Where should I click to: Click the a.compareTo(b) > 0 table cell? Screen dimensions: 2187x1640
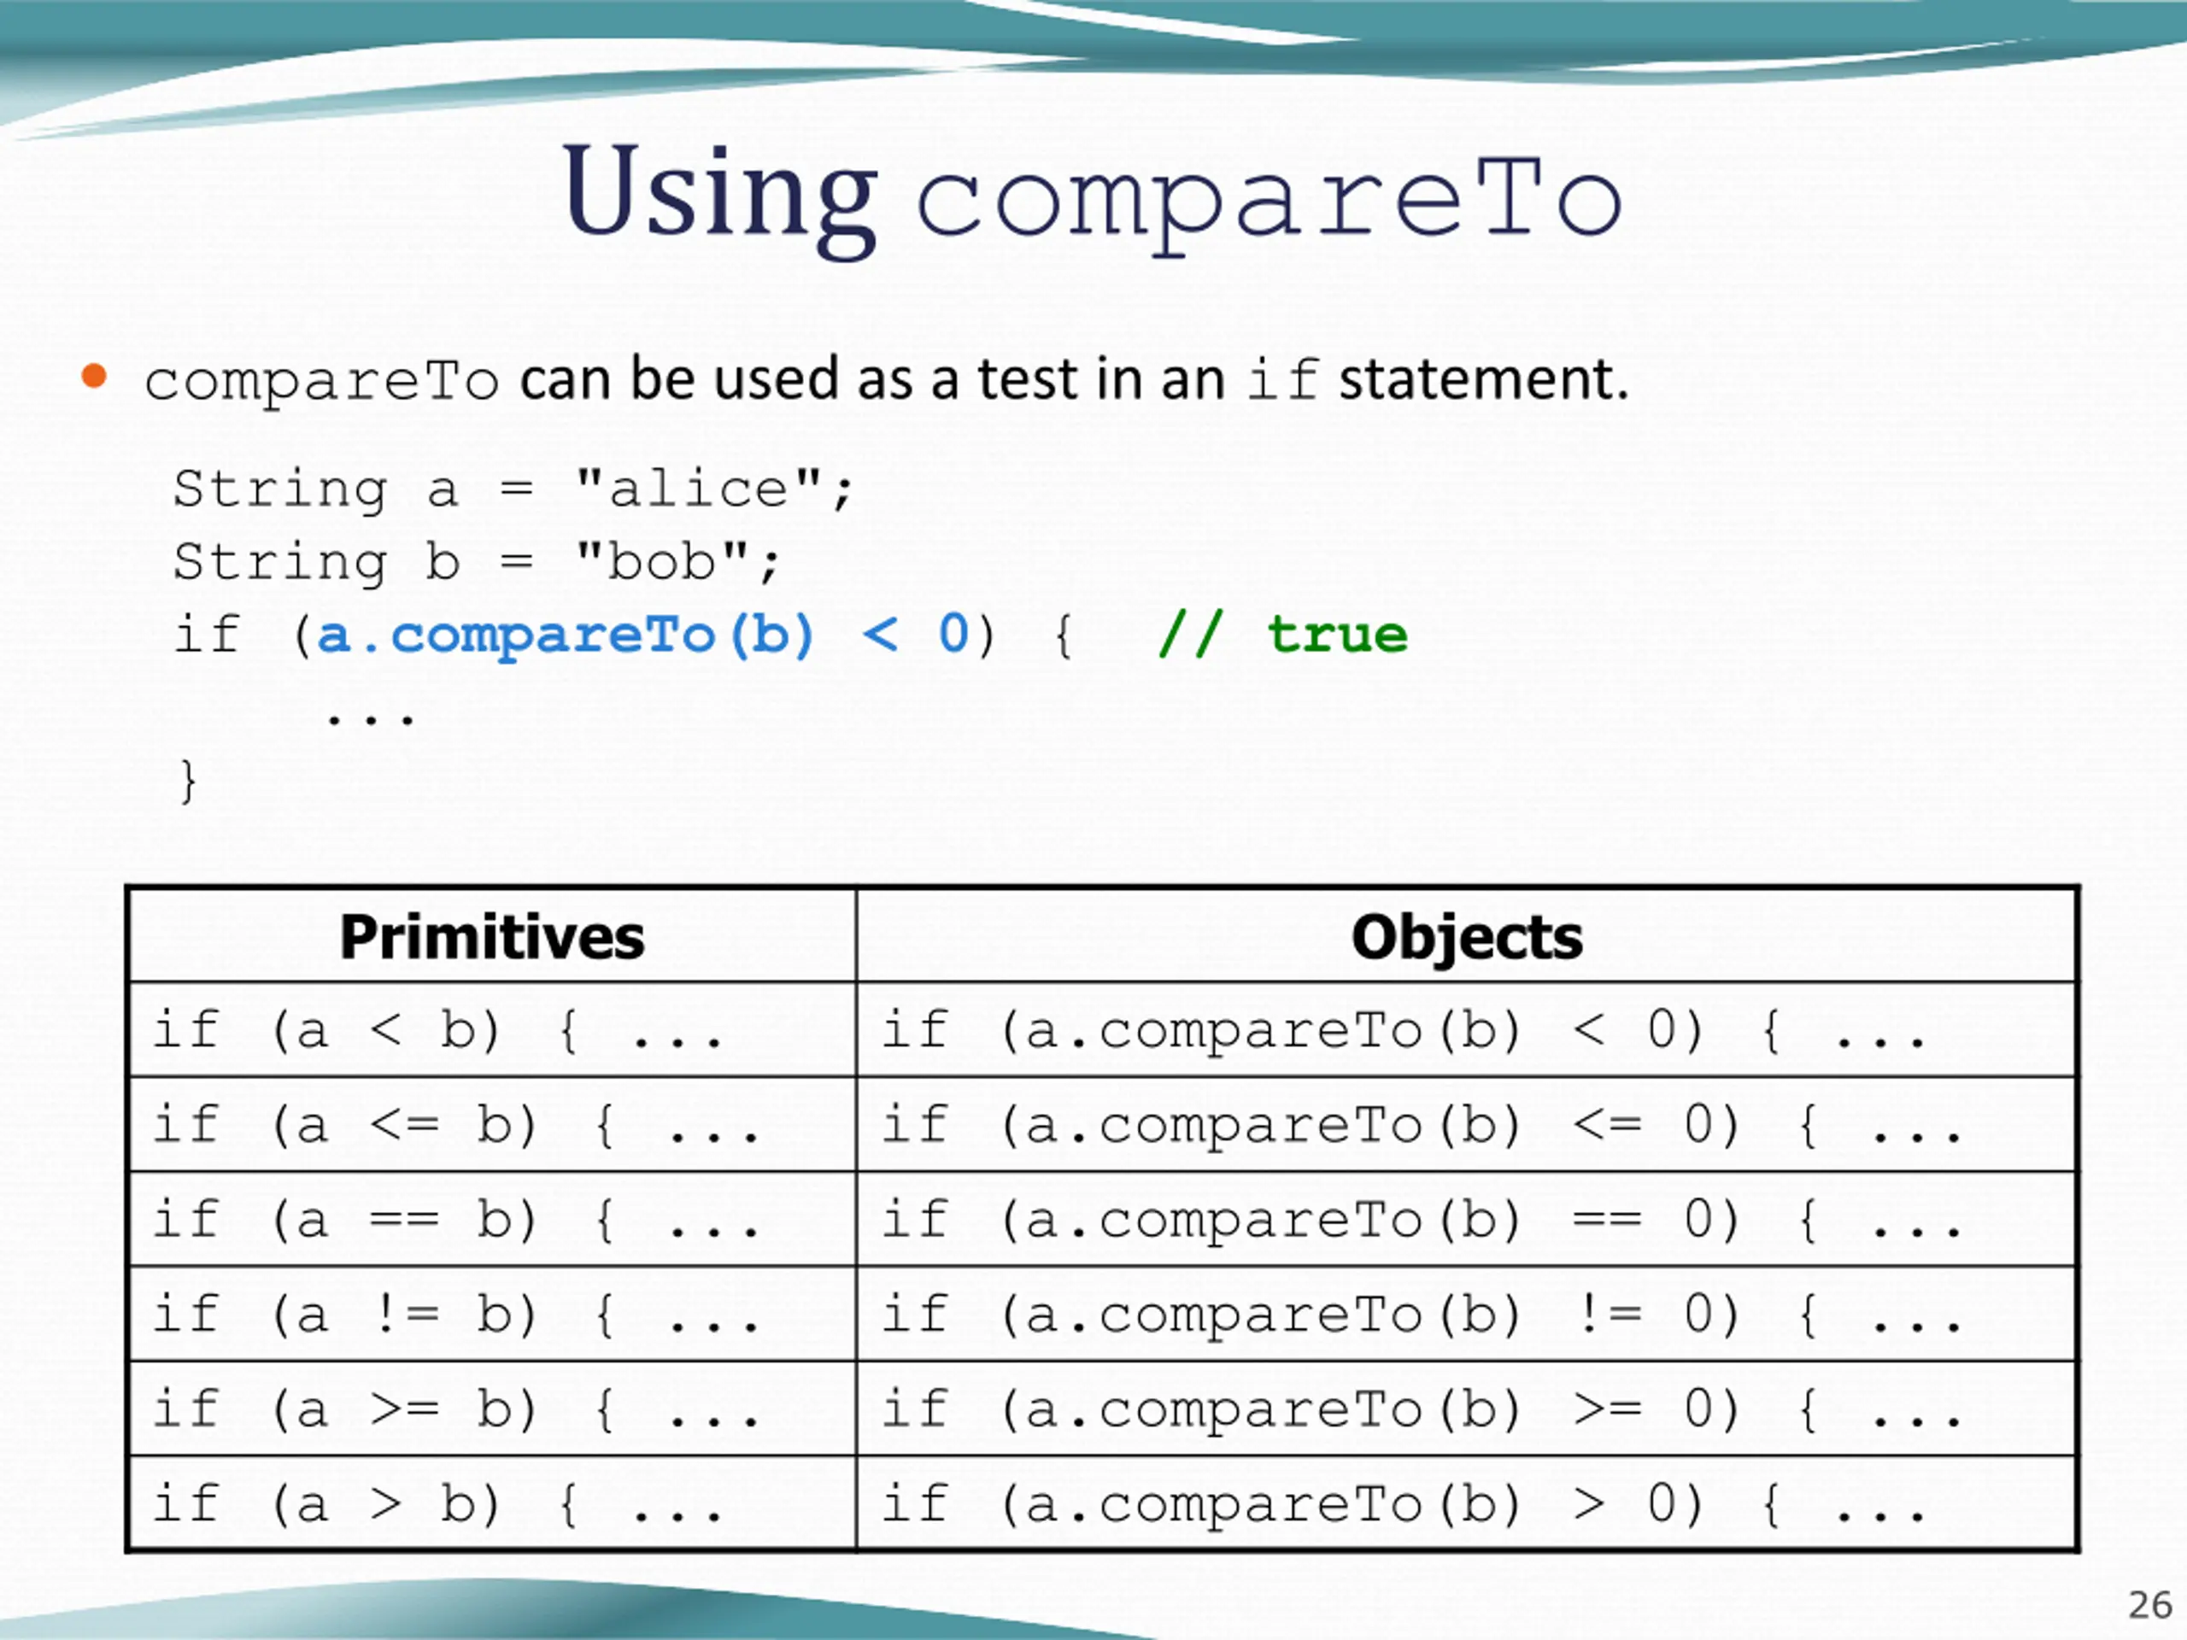coord(1466,1502)
